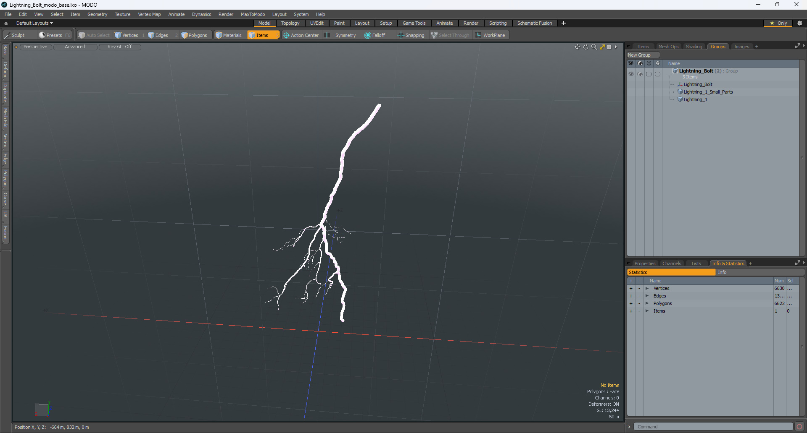Toggle the selectable checkbox of Lightning_Bolt group

point(649,74)
